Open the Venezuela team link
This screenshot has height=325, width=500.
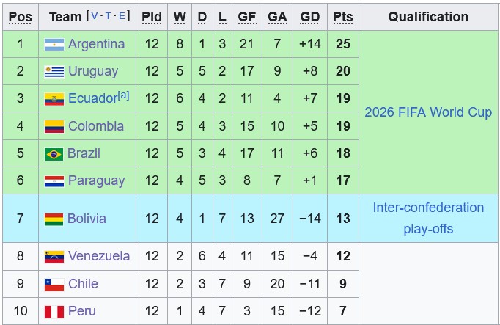(99, 256)
